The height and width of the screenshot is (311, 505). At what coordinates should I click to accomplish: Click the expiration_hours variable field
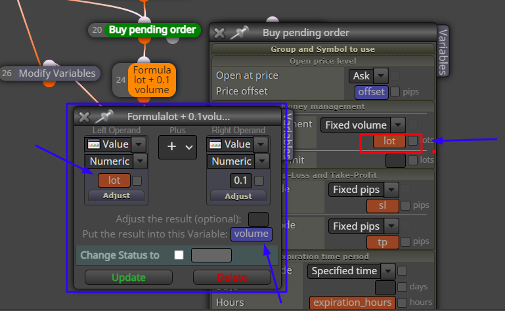pos(353,302)
